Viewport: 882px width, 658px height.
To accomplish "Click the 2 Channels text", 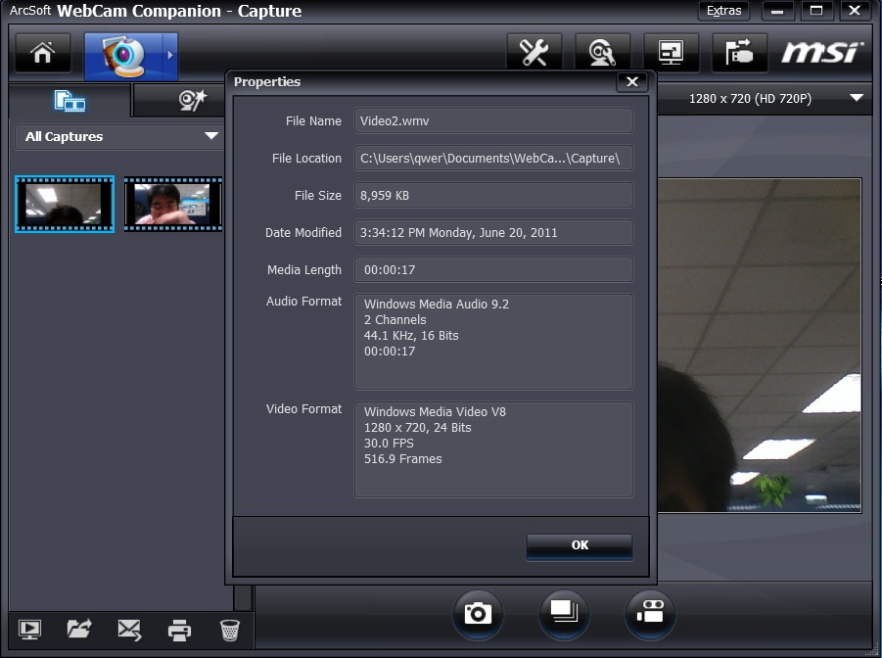I will click(395, 320).
